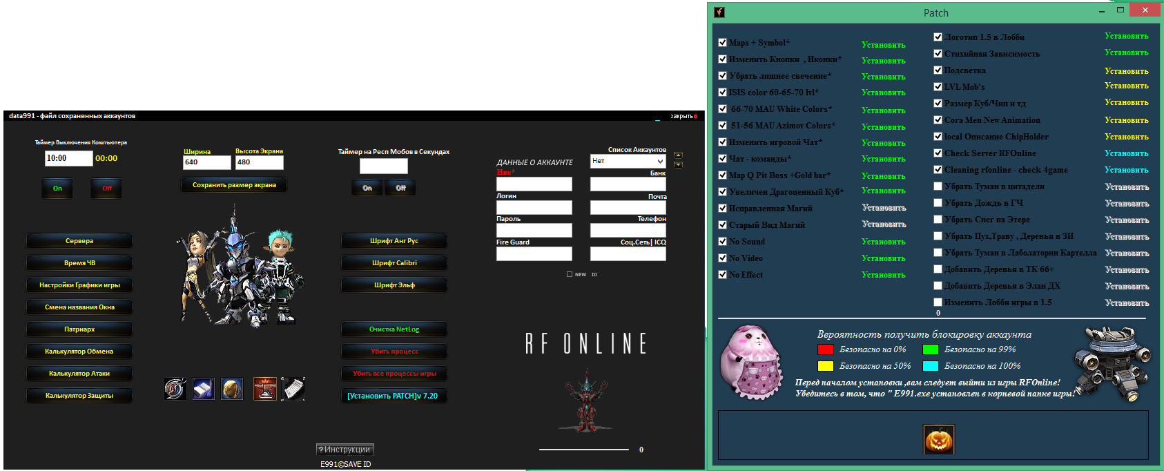Click the yellow Безопасно на 50% swatch
This screenshot has height=471, width=1164.
click(x=826, y=366)
